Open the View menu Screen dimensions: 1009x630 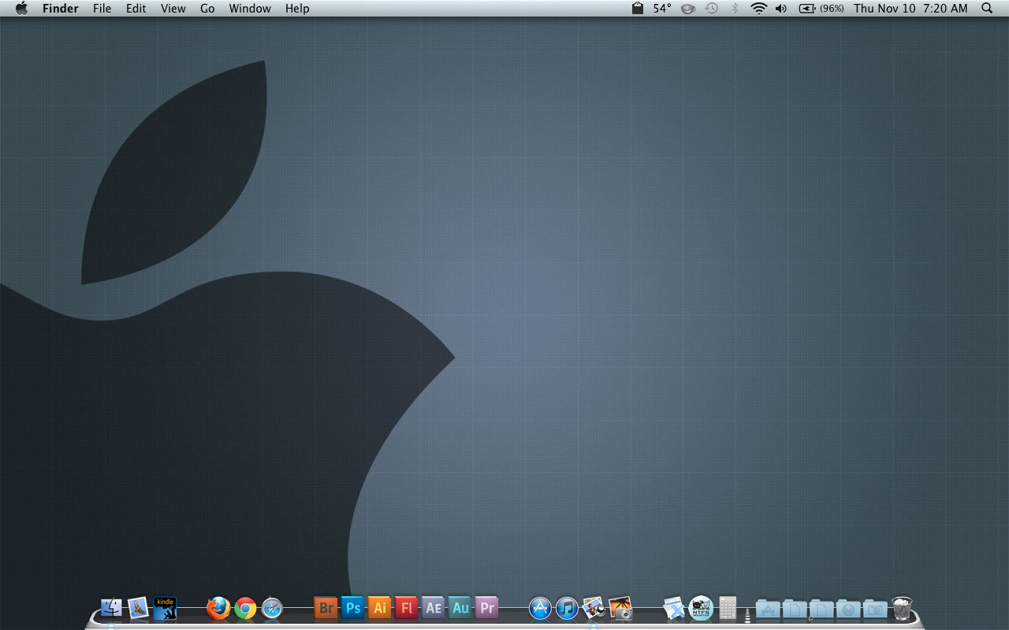(173, 9)
